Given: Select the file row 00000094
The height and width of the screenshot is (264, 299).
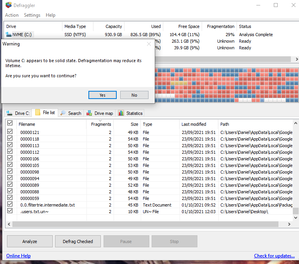Looking at the screenshot, I should [x=150, y=179].
